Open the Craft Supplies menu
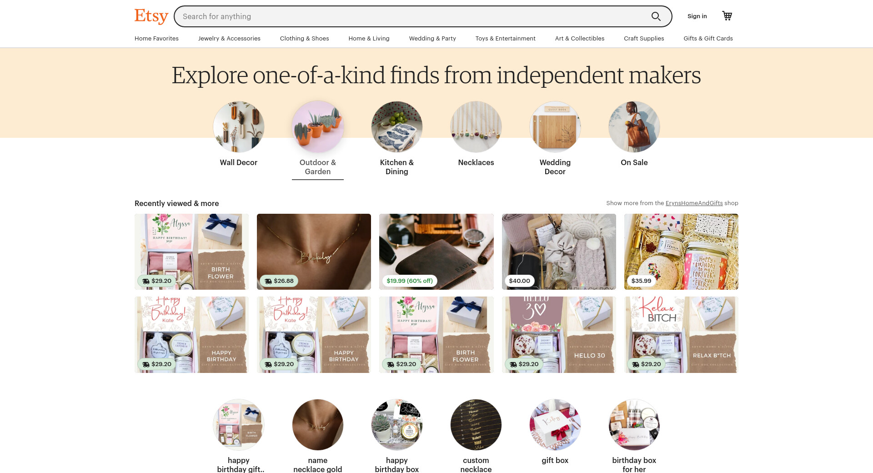The height and width of the screenshot is (473, 873). [644, 38]
